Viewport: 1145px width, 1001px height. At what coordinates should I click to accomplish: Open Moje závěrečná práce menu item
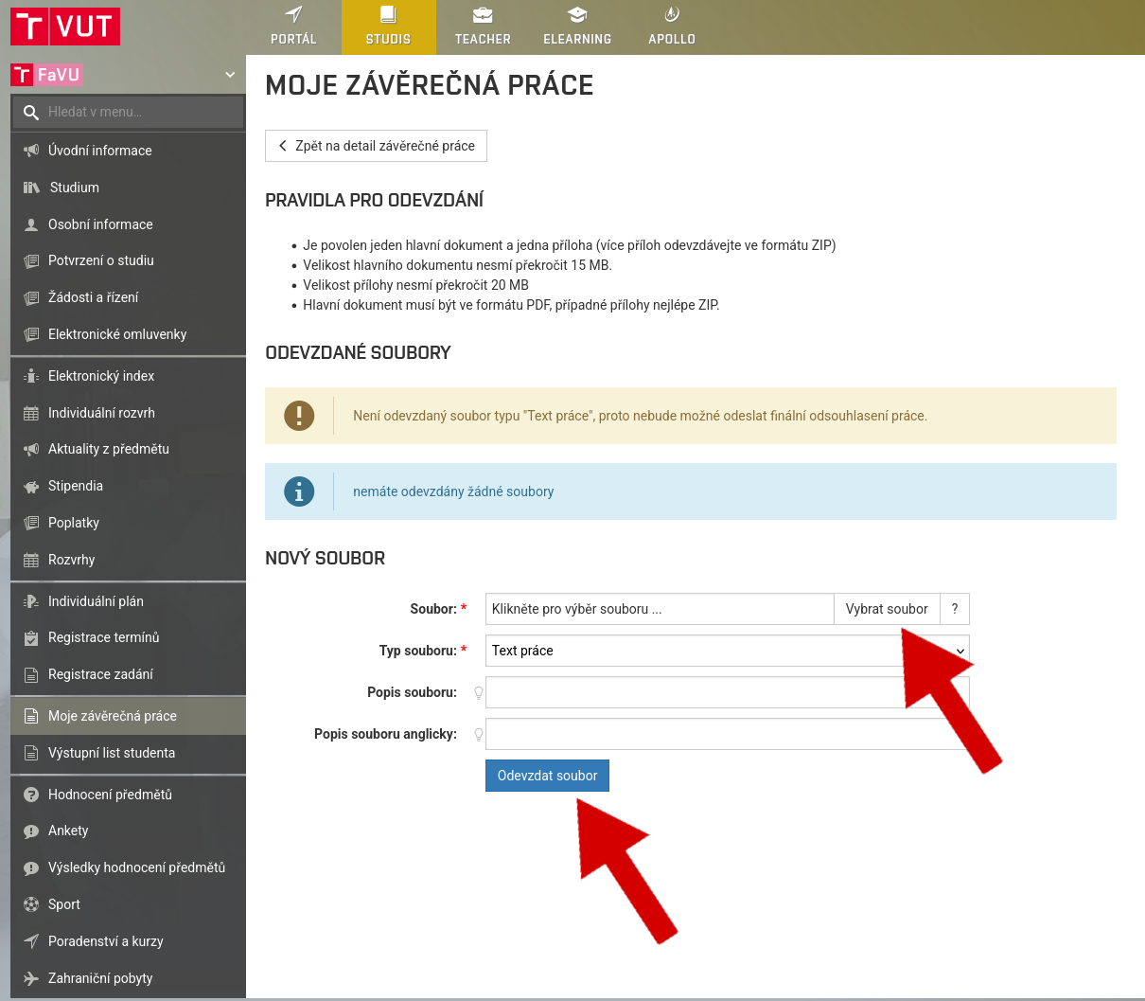[128, 716]
